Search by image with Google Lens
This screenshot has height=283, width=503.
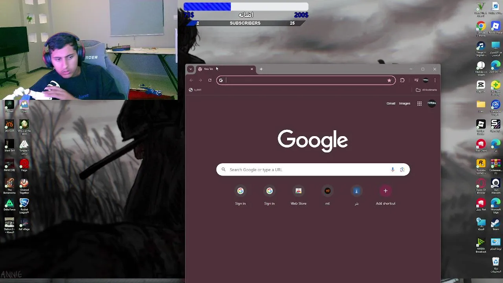[402, 169]
